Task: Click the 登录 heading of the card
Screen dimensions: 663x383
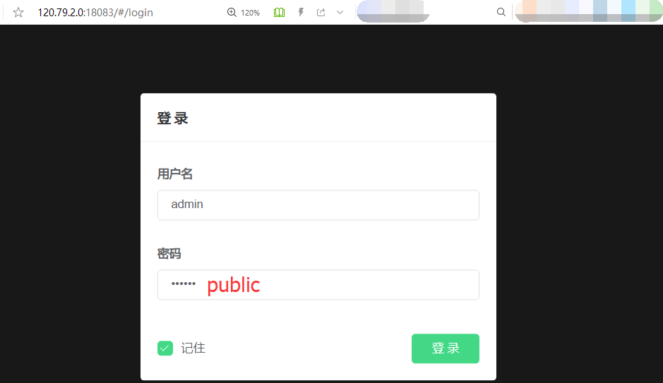Action: pos(172,118)
